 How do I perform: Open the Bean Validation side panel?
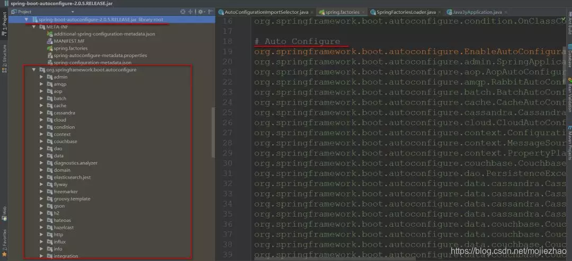(x=569, y=94)
